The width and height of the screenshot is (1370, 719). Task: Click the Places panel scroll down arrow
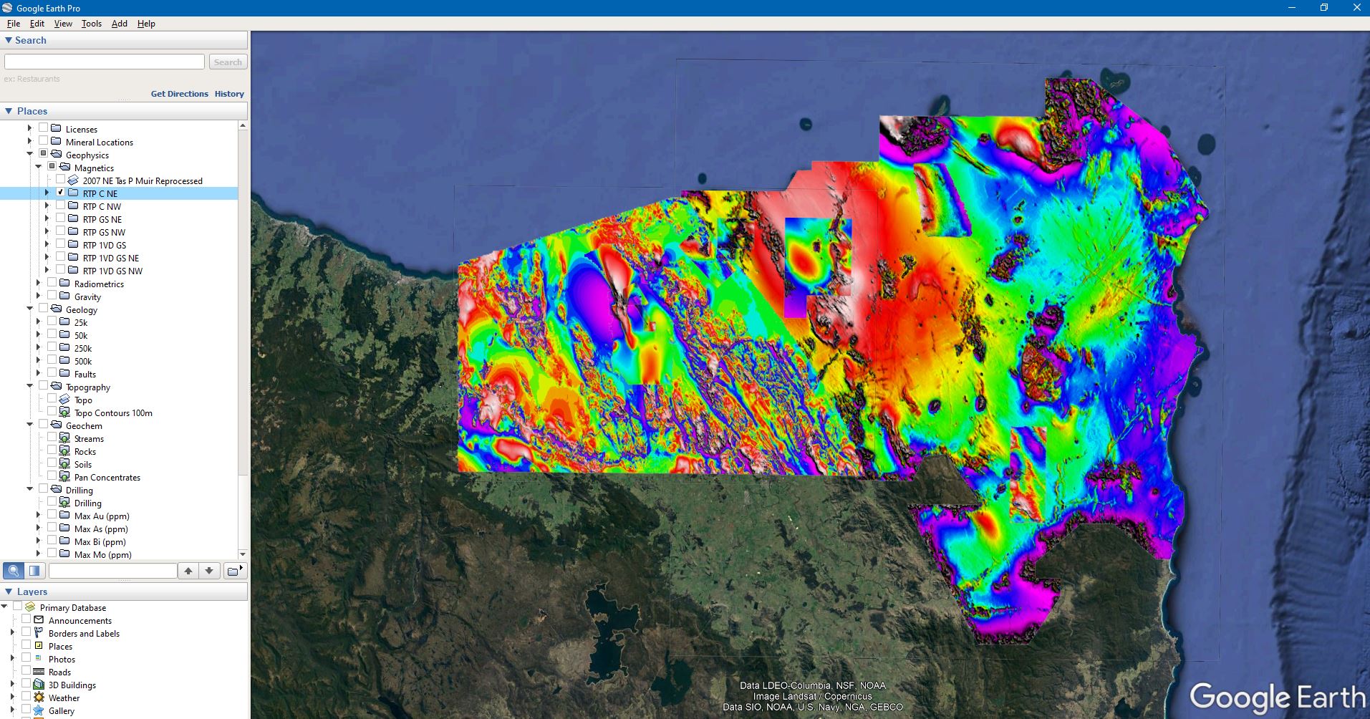[243, 554]
